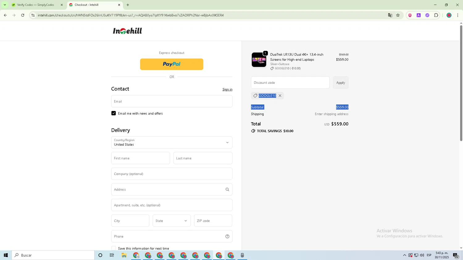The height and width of the screenshot is (260, 463).
Task: Open the purple A extension
Action: 419,15
